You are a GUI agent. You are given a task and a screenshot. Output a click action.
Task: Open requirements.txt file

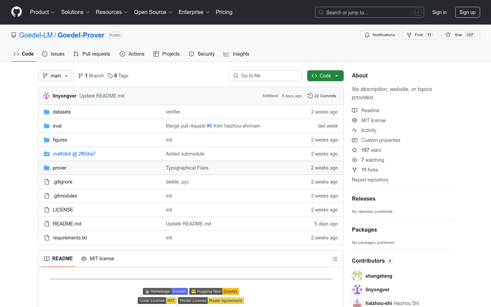pos(70,238)
